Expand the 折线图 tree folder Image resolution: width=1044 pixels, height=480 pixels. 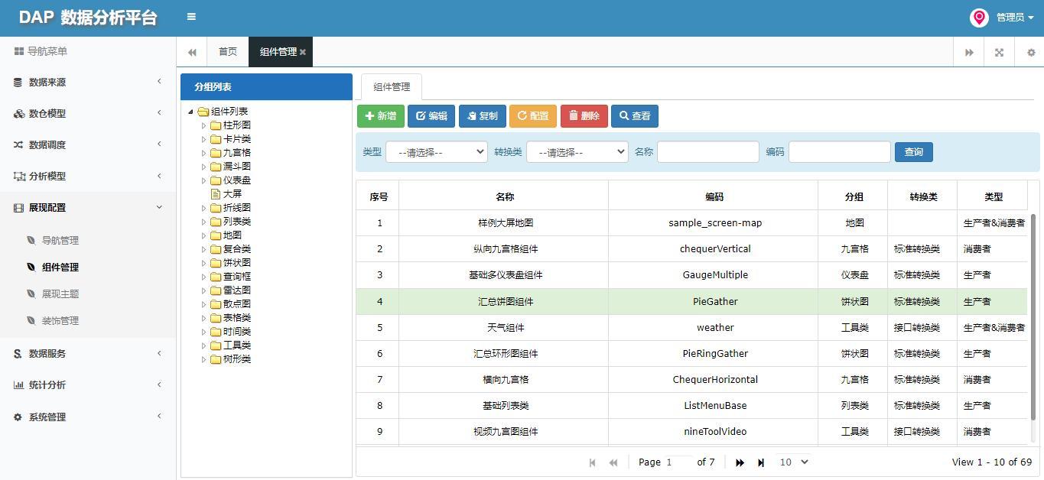point(204,208)
